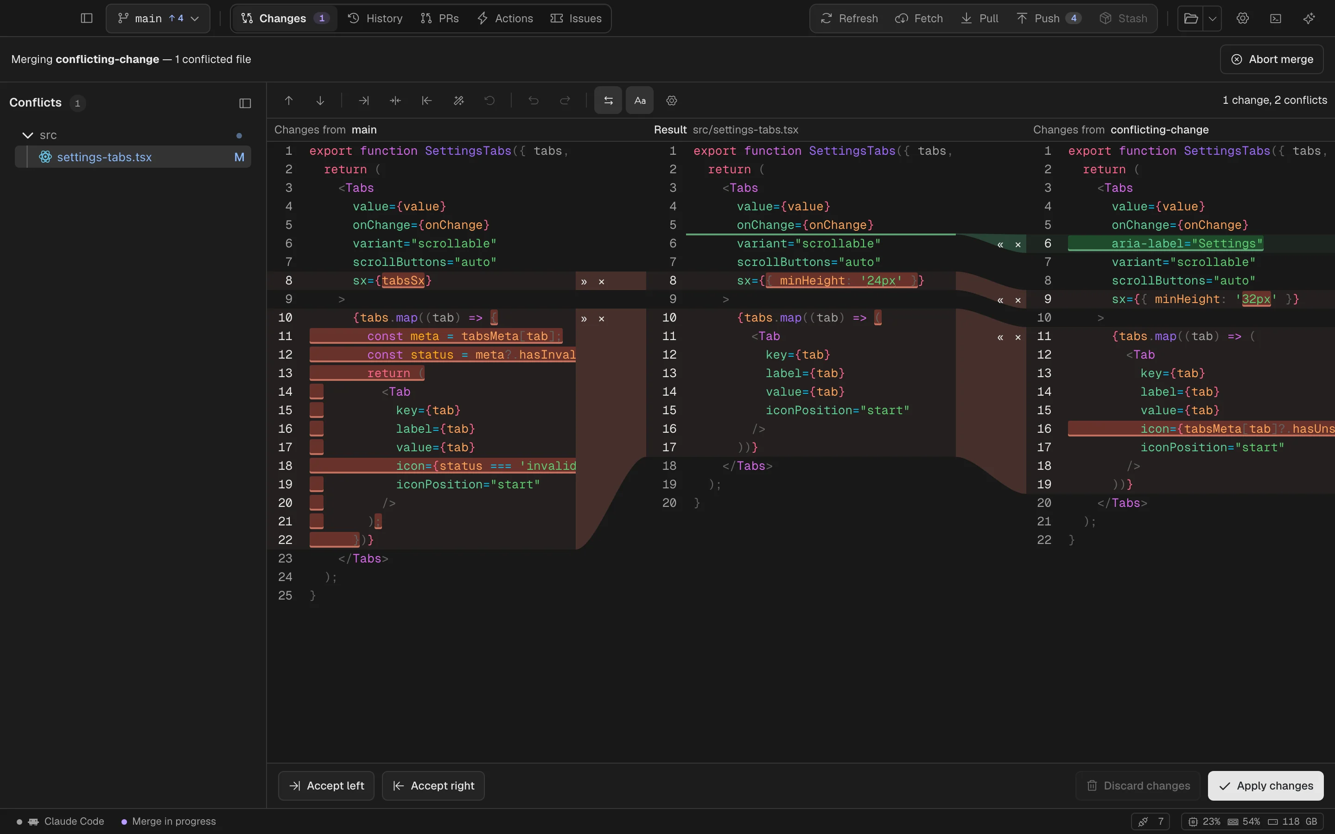Open the Actions tab
1335x834 pixels.
(505, 18)
